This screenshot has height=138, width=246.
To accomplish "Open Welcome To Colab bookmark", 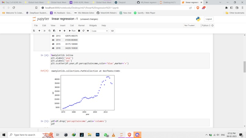I will [13, 13].
